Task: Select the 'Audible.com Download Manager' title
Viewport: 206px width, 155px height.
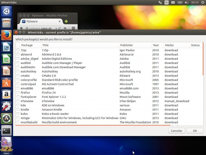Action: click(x=64, y=67)
